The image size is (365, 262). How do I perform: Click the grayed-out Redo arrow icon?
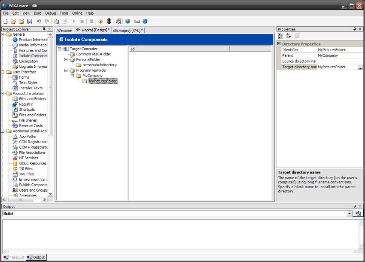pos(47,21)
